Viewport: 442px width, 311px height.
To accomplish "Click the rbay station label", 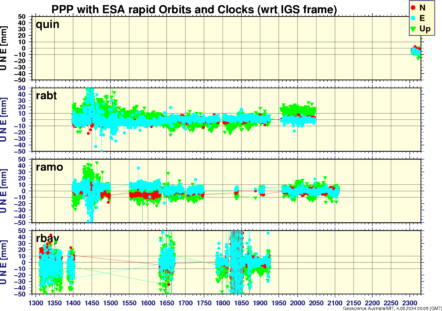I will (48, 238).
